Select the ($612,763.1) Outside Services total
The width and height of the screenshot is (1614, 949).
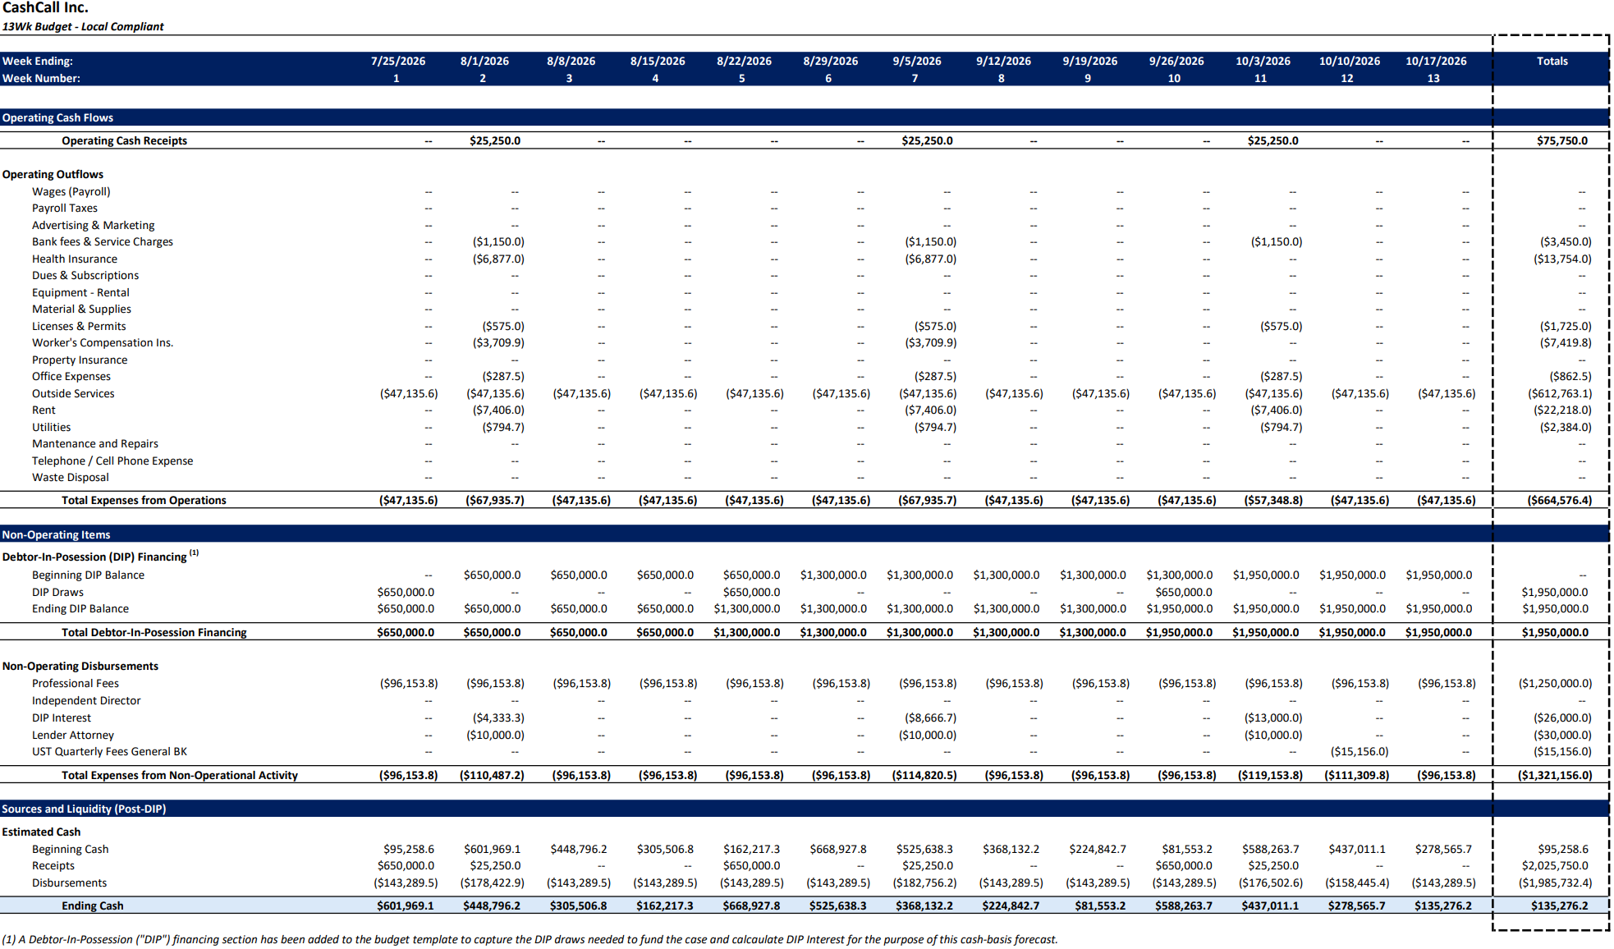[1559, 393]
